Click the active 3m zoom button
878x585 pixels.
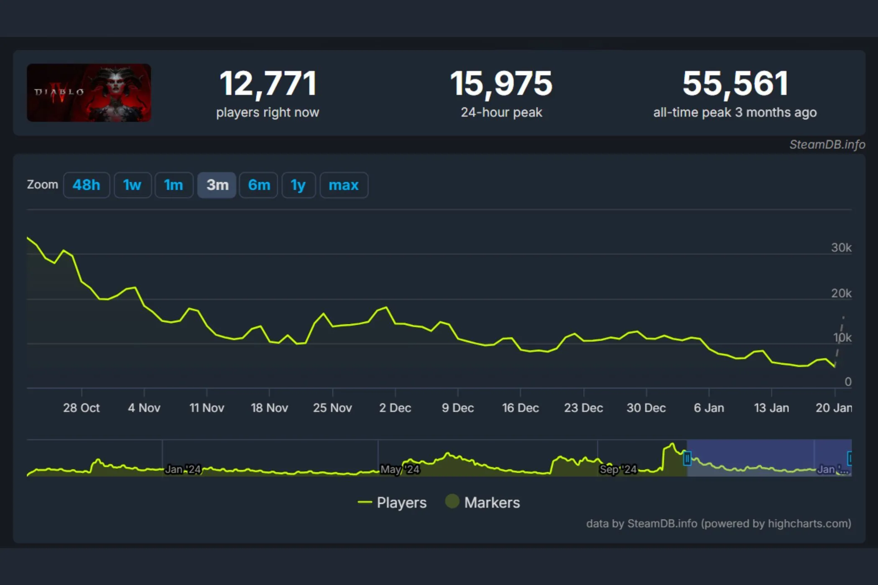tap(217, 185)
